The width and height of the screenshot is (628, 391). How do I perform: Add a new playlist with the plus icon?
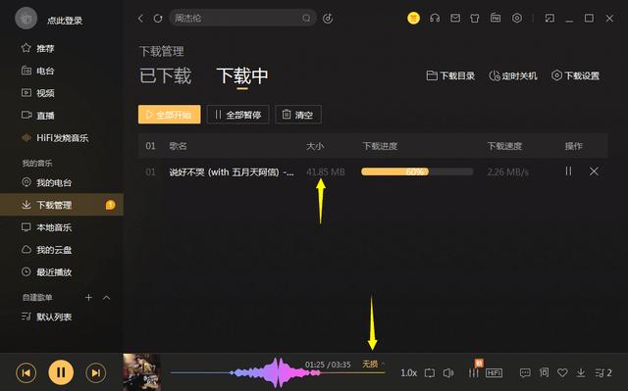pyautogui.click(x=88, y=298)
